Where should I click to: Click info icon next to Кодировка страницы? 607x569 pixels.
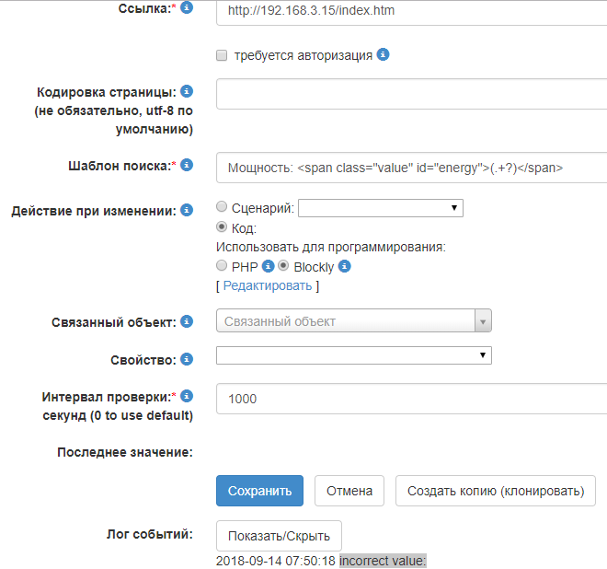point(187,91)
